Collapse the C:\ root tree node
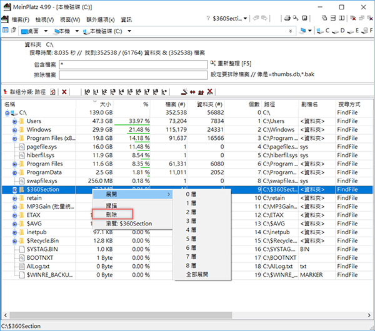The height and width of the screenshot is (331, 375). point(7,112)
